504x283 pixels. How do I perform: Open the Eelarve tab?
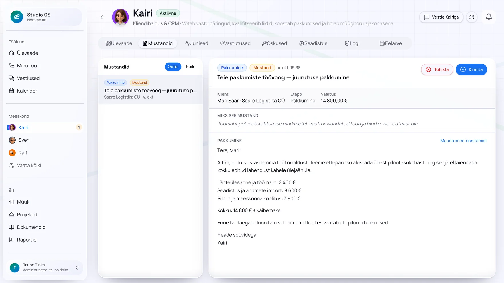[x=391, y=43]
